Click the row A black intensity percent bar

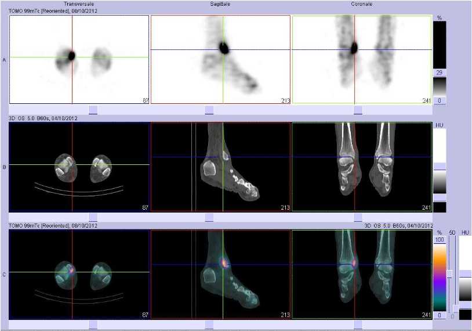(x=440, y=45)
